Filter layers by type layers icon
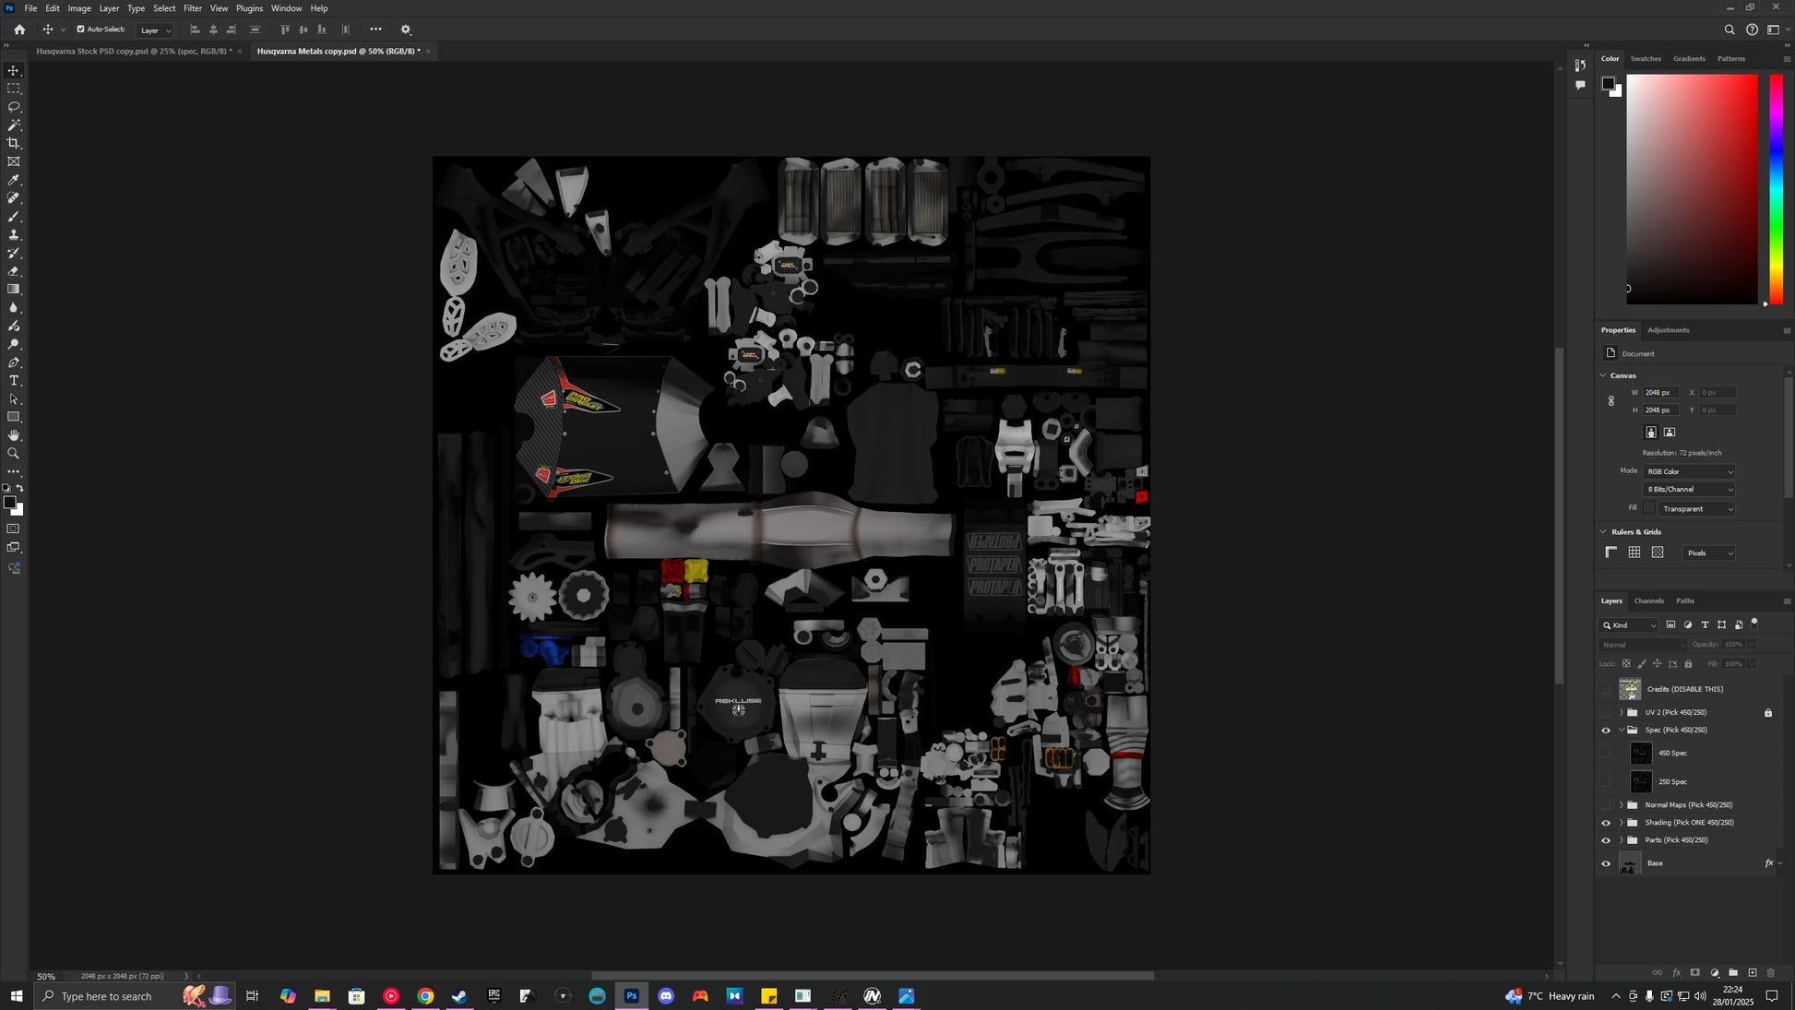 pyautogui.click(x=1705, y=625)
